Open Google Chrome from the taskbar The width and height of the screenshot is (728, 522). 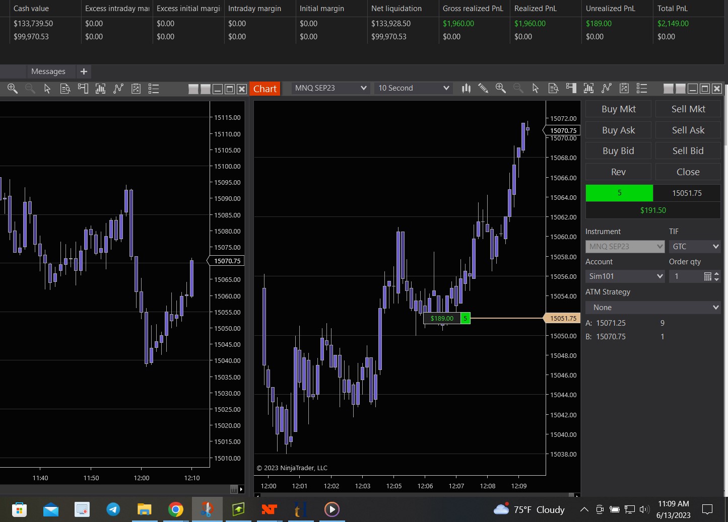click(175, 509)
